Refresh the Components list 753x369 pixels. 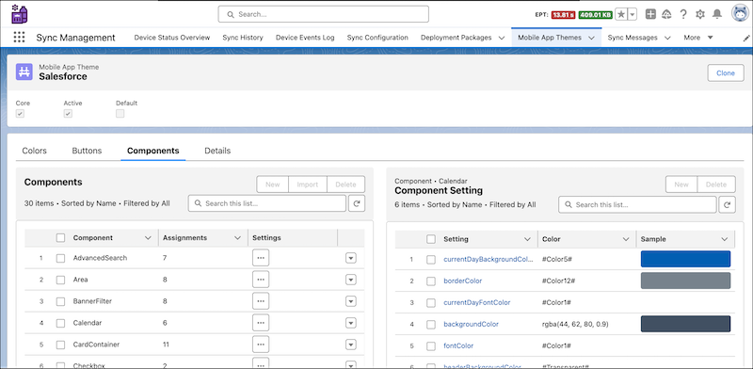pos(357,203)
